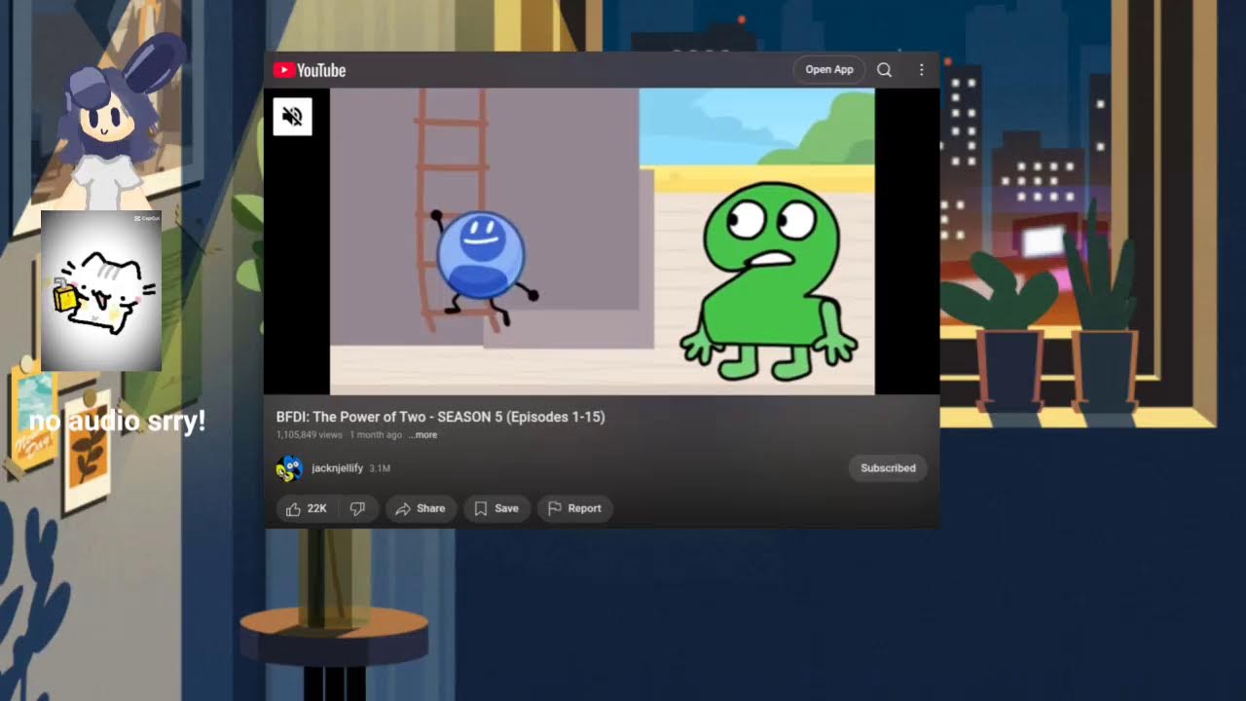The height and width of the screenshot is (701, 1246).
Task: Click the "no audio srry!" caption text
Action: 117,422
